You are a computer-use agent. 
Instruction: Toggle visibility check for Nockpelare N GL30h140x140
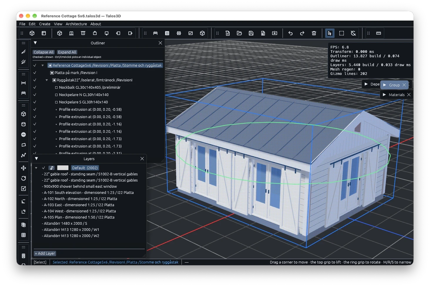pyautogui.click(x=35, y=95)
